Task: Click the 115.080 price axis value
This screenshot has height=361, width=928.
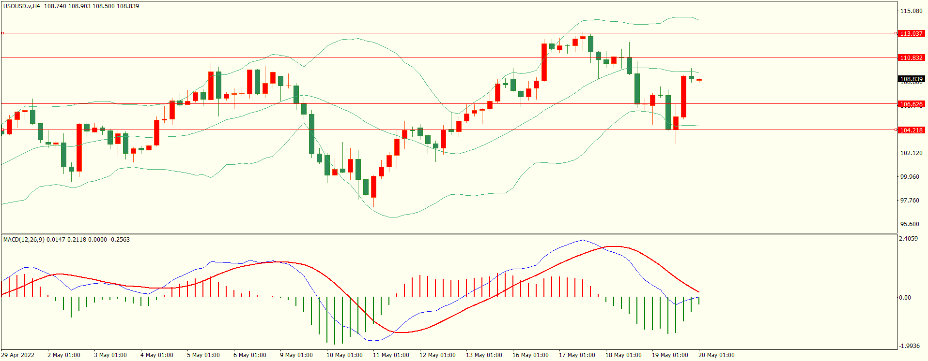Action: pyautogui.click(x=911, y=11)
